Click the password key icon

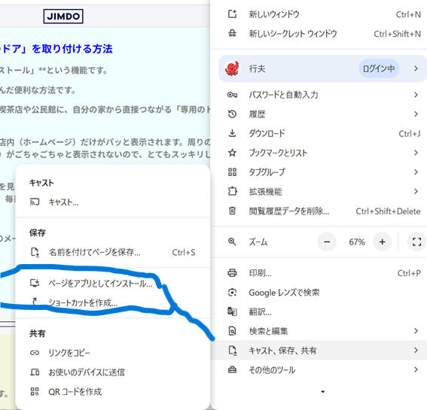[x=232, y=95]
